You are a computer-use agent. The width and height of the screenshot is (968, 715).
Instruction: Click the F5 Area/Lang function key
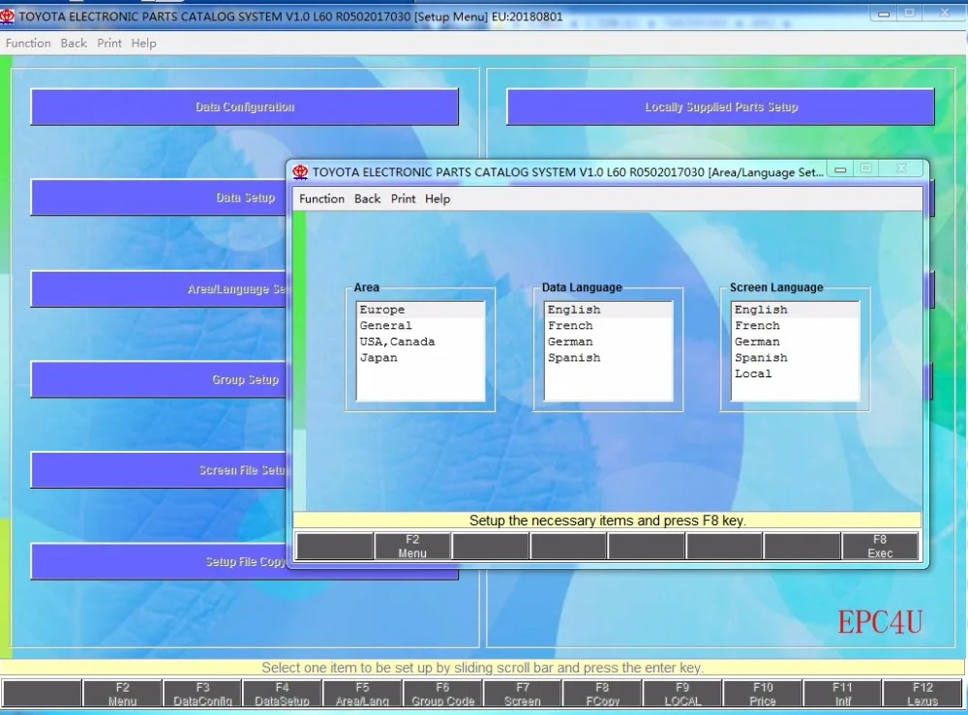pos(362,694)
